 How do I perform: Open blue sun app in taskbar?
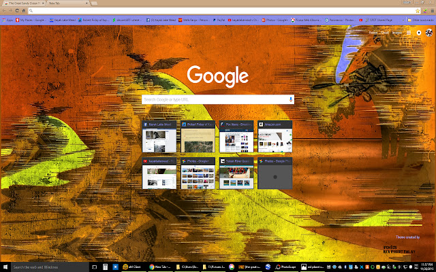[115, 267]
